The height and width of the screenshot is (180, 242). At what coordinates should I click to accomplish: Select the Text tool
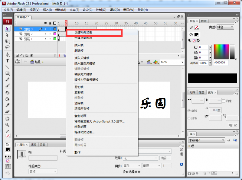click(x=7, y=61)
